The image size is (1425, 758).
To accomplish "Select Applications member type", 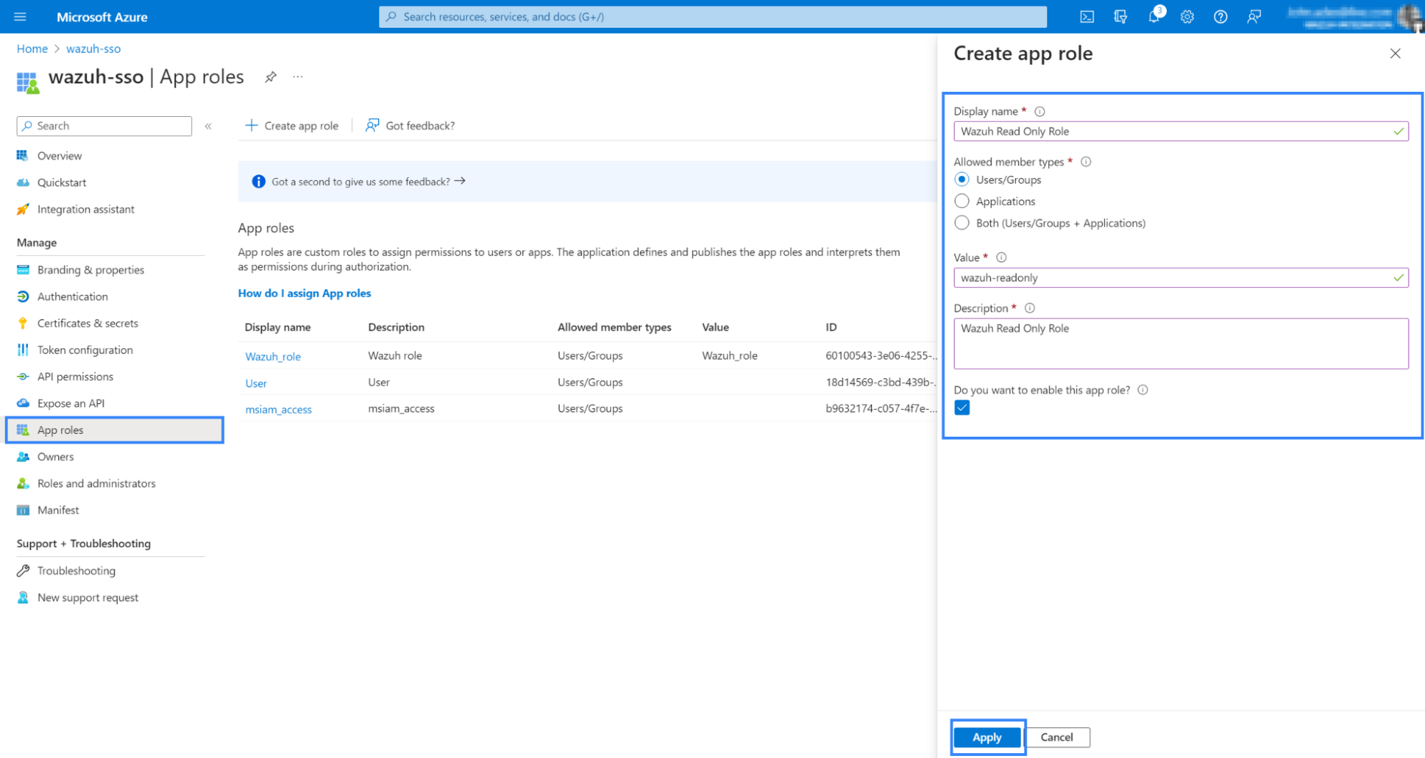I will tap(962, 201).
